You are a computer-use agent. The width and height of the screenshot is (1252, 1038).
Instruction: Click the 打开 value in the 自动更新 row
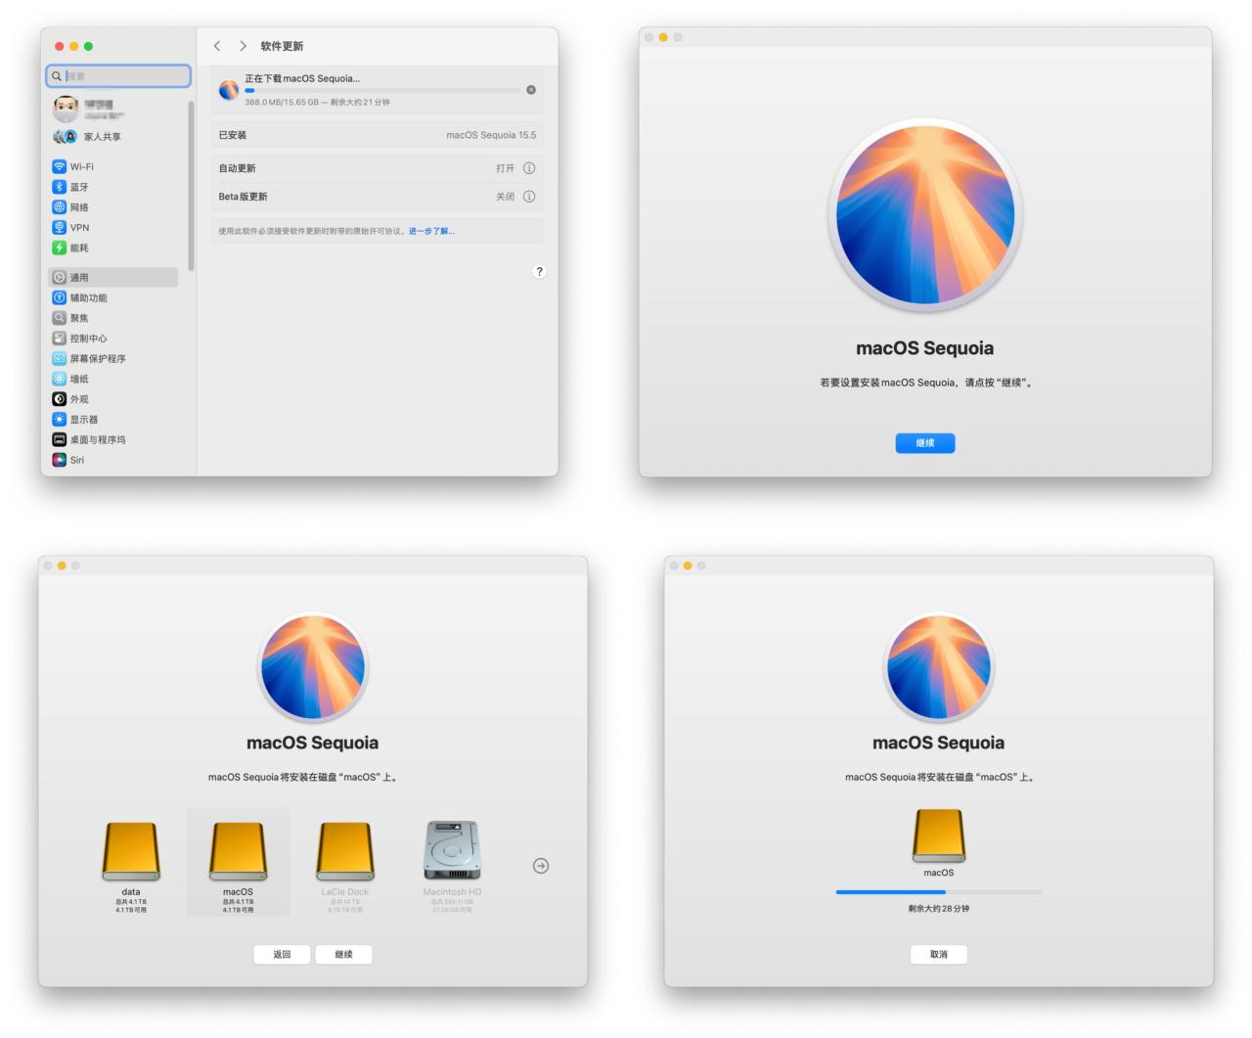tap(505, 168)
